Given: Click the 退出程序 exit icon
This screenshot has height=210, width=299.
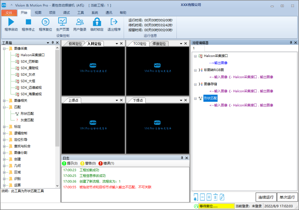Looking at the screenshot, I should point(114,22).
